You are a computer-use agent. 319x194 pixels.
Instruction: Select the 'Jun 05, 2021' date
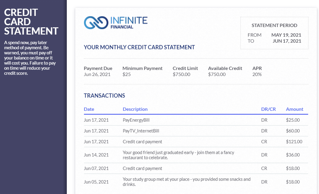96,182
